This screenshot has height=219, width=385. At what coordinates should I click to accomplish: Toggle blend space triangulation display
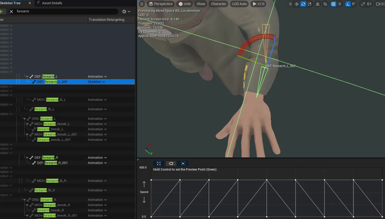(159, 163)
